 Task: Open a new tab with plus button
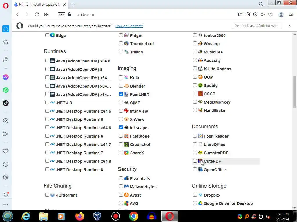click(73, 4)
